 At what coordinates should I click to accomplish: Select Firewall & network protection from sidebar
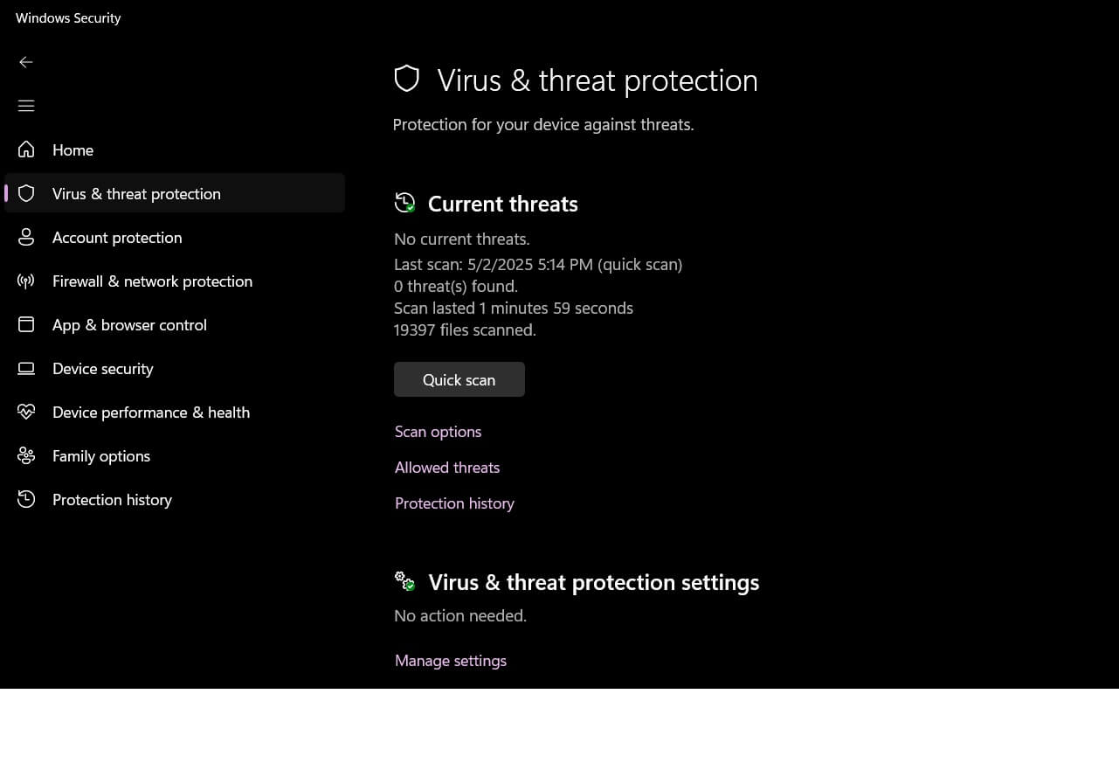coord(152,281)
